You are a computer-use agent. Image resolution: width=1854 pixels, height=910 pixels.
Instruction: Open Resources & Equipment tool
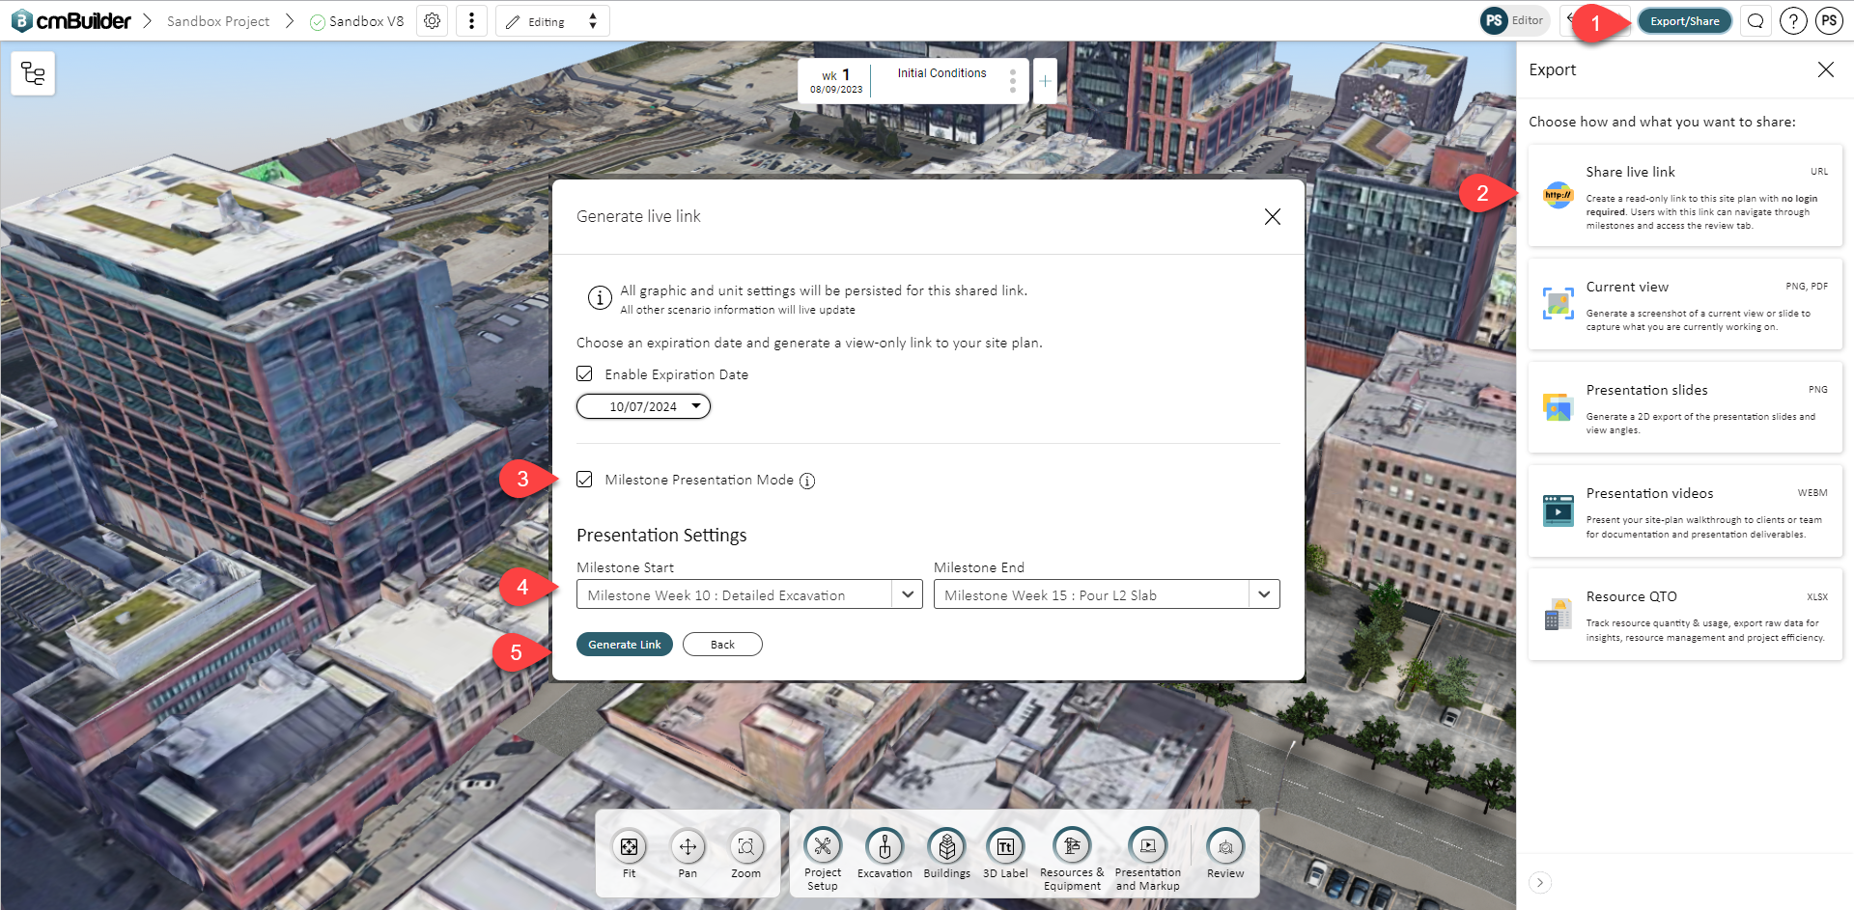pos(1072,859)
